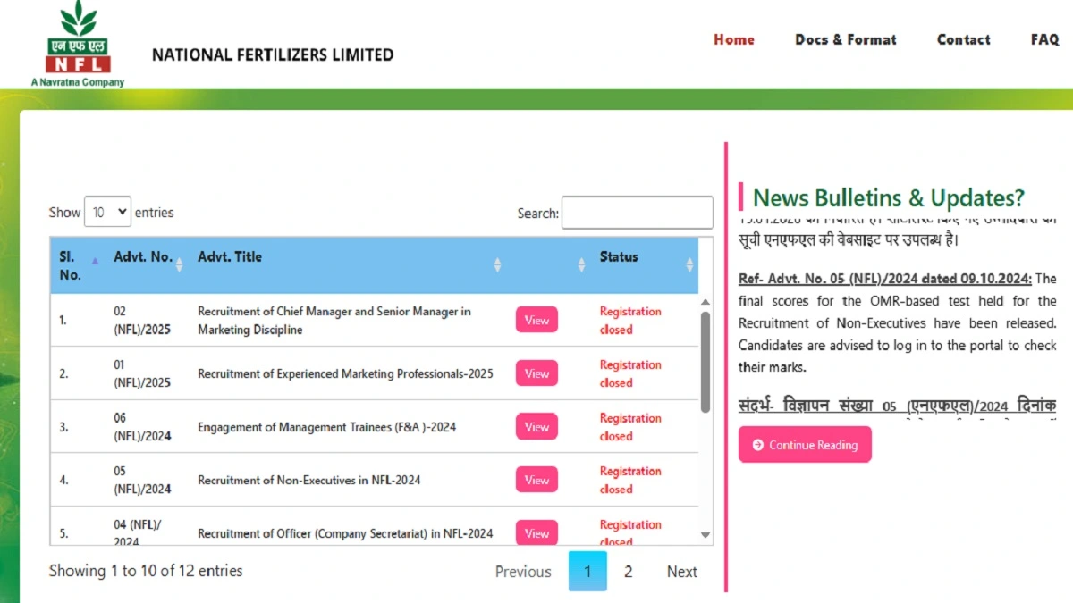Select pagination page 2
Image resolution: width=1073 pixels, height=603 pixels.
point(628,572)
